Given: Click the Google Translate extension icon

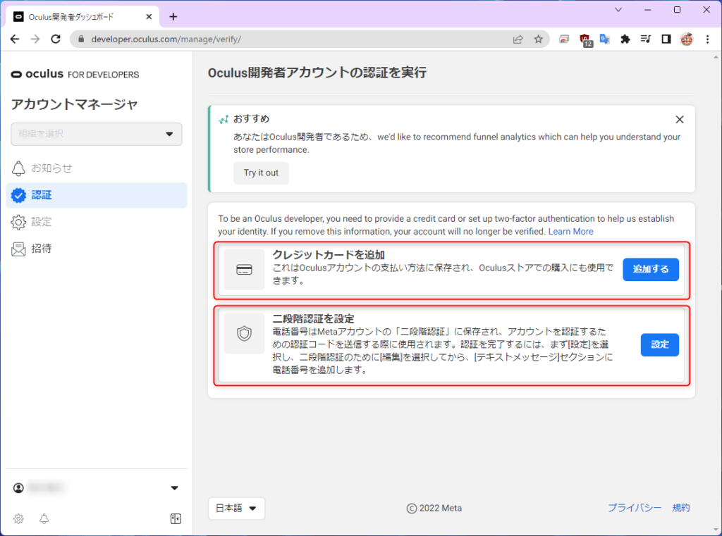Looking at the screenshot, I should click(x=604, y=39).
